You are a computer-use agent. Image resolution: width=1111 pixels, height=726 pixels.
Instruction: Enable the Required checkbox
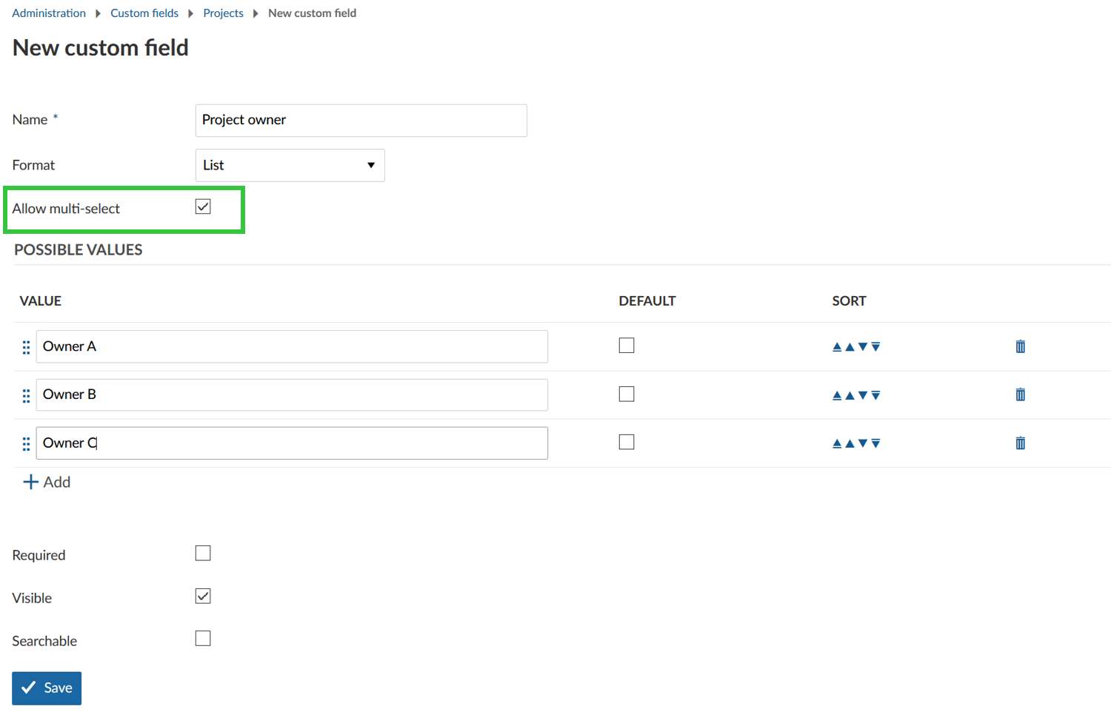(203, 552)
